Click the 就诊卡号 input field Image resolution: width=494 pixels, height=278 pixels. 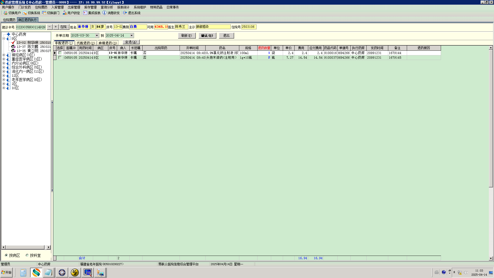(31, 27)
